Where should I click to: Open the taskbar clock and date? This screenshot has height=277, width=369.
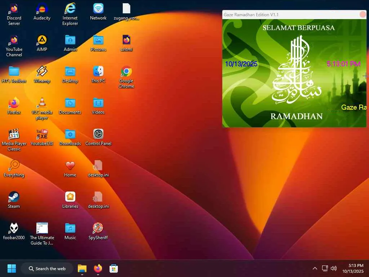(x=353, y=268)
